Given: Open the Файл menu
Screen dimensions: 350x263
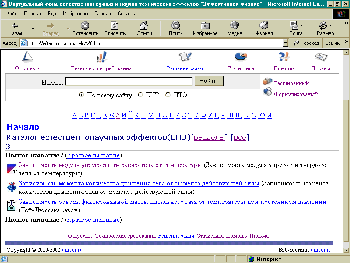Looking at the screenshot, I should tap(11, 14).
